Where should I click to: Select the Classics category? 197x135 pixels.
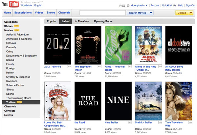11,43
